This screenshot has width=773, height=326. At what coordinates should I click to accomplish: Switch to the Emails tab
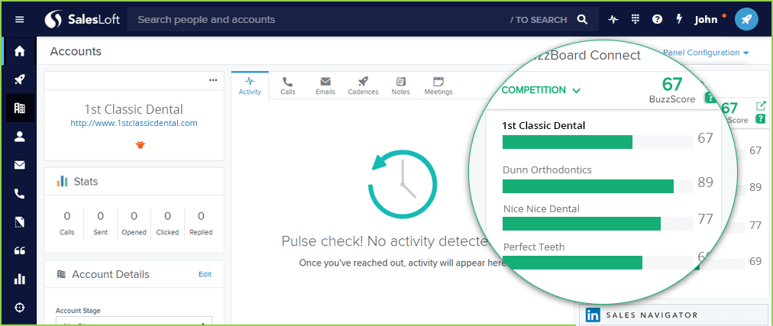click(325, 86)
